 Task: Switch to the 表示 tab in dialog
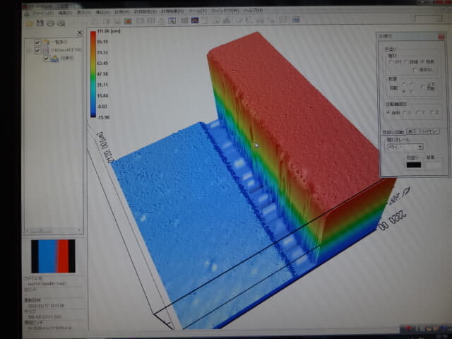[411, 131]
